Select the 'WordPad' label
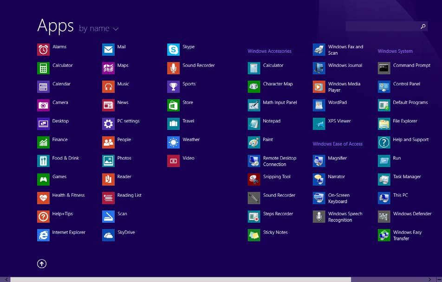The image size is (442, 282). [x=338, y=103]
